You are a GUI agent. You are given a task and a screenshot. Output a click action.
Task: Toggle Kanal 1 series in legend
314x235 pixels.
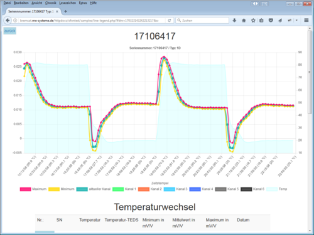pos(124,189)
